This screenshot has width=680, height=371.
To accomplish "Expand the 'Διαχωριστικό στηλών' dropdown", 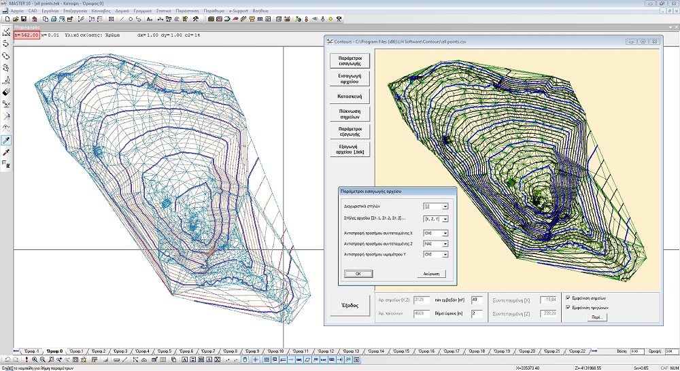I will pyautogui.click(x=445, y=206).
